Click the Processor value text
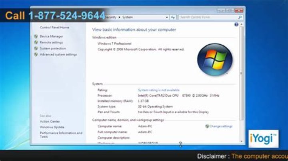Viewport: 288px width, 161px height. pyautogui.click(x=178, y=96)
